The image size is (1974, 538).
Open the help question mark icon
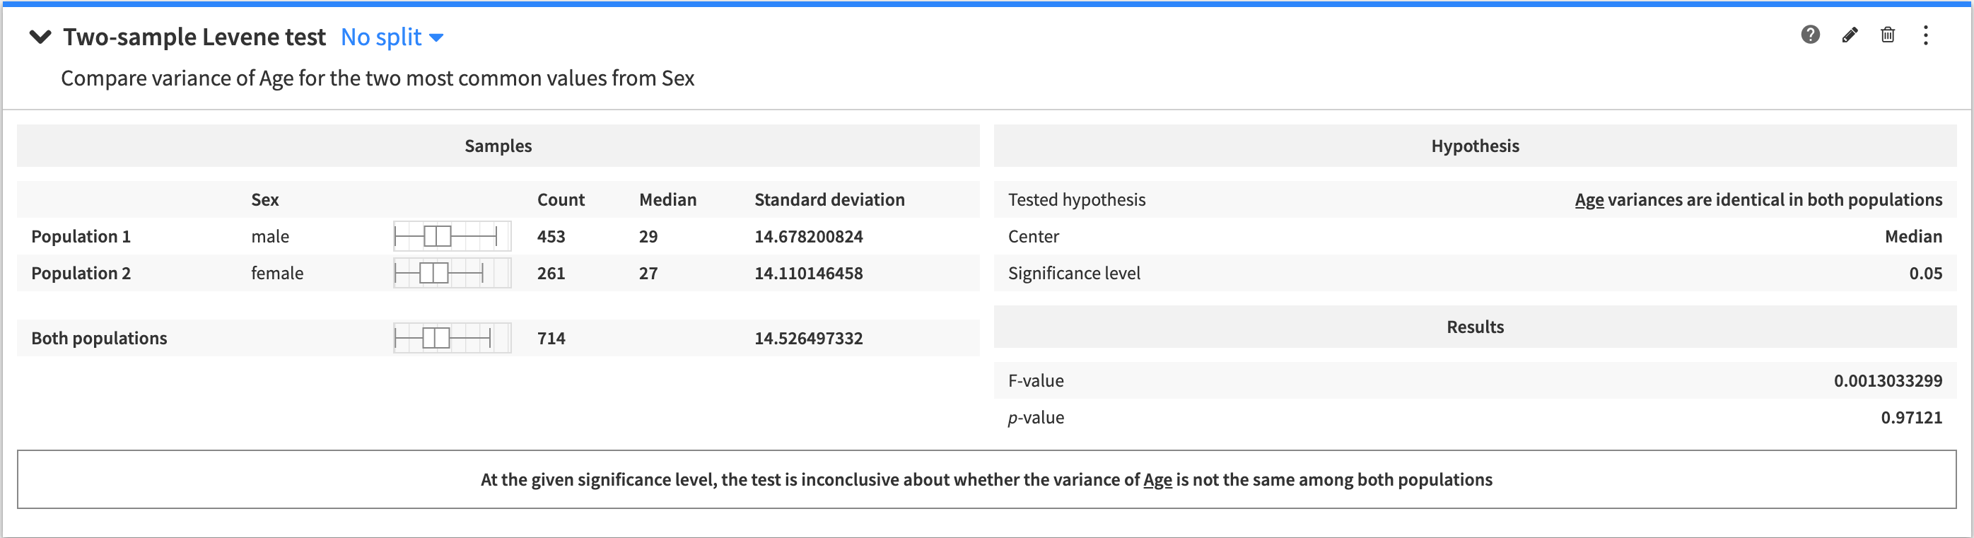pos(1810,35)
